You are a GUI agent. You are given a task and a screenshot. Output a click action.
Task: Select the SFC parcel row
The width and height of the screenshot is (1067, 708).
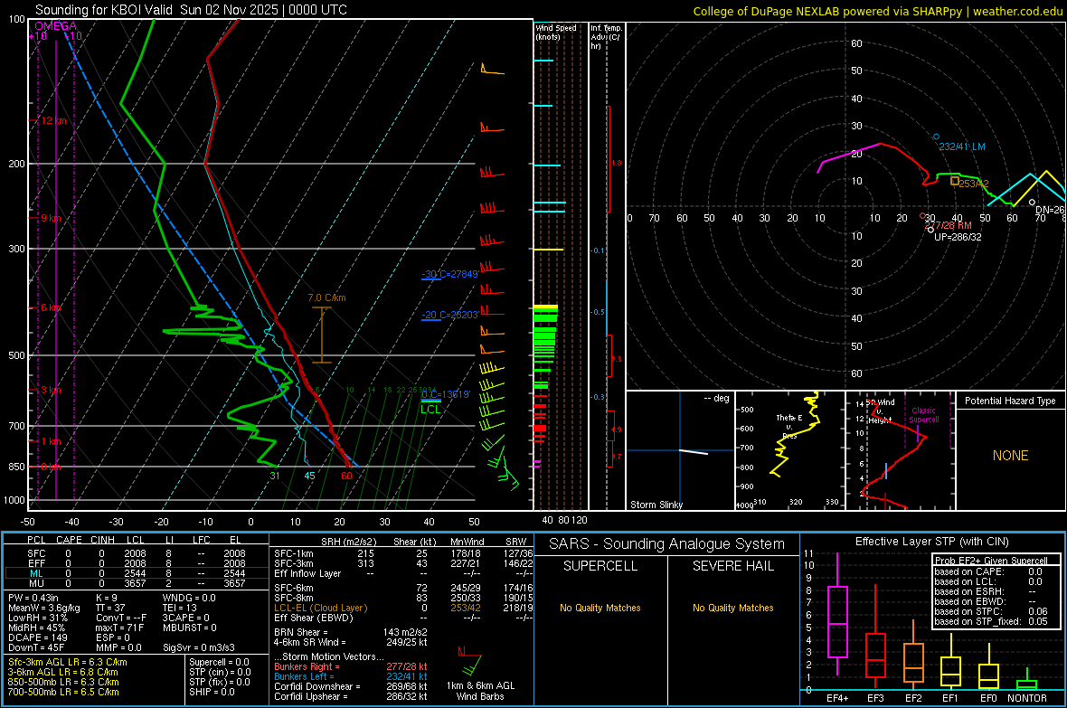point(135,553)
